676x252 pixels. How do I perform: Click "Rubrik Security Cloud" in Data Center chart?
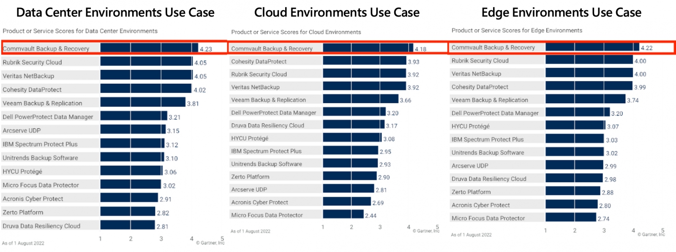32,62
